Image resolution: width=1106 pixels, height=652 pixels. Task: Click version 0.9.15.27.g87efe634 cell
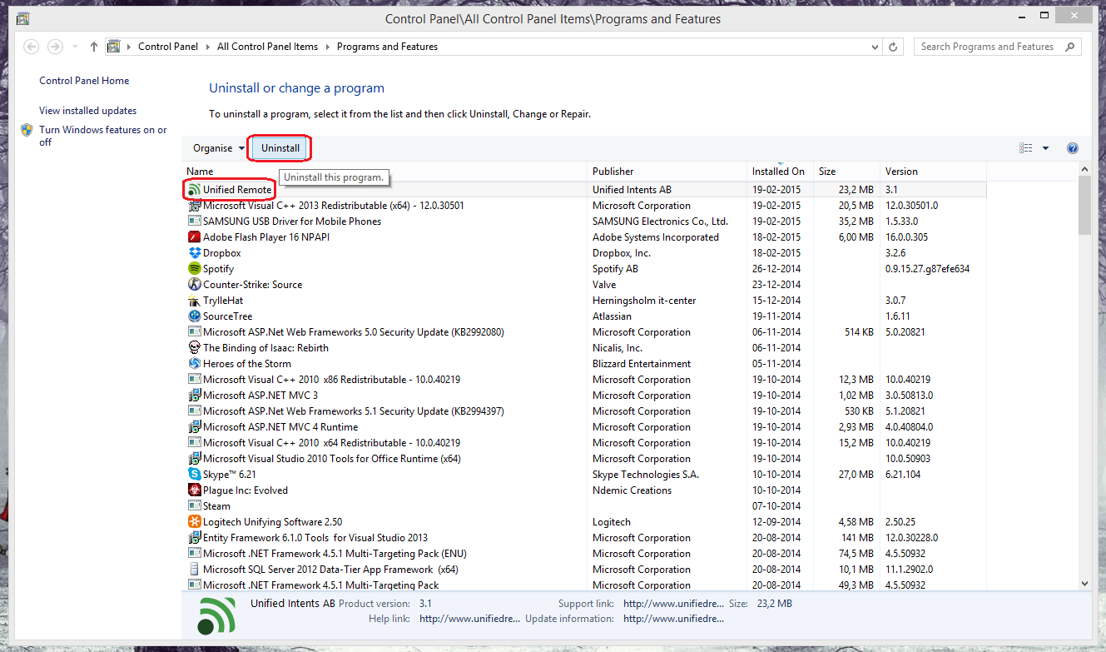click(x=927, y=269)
